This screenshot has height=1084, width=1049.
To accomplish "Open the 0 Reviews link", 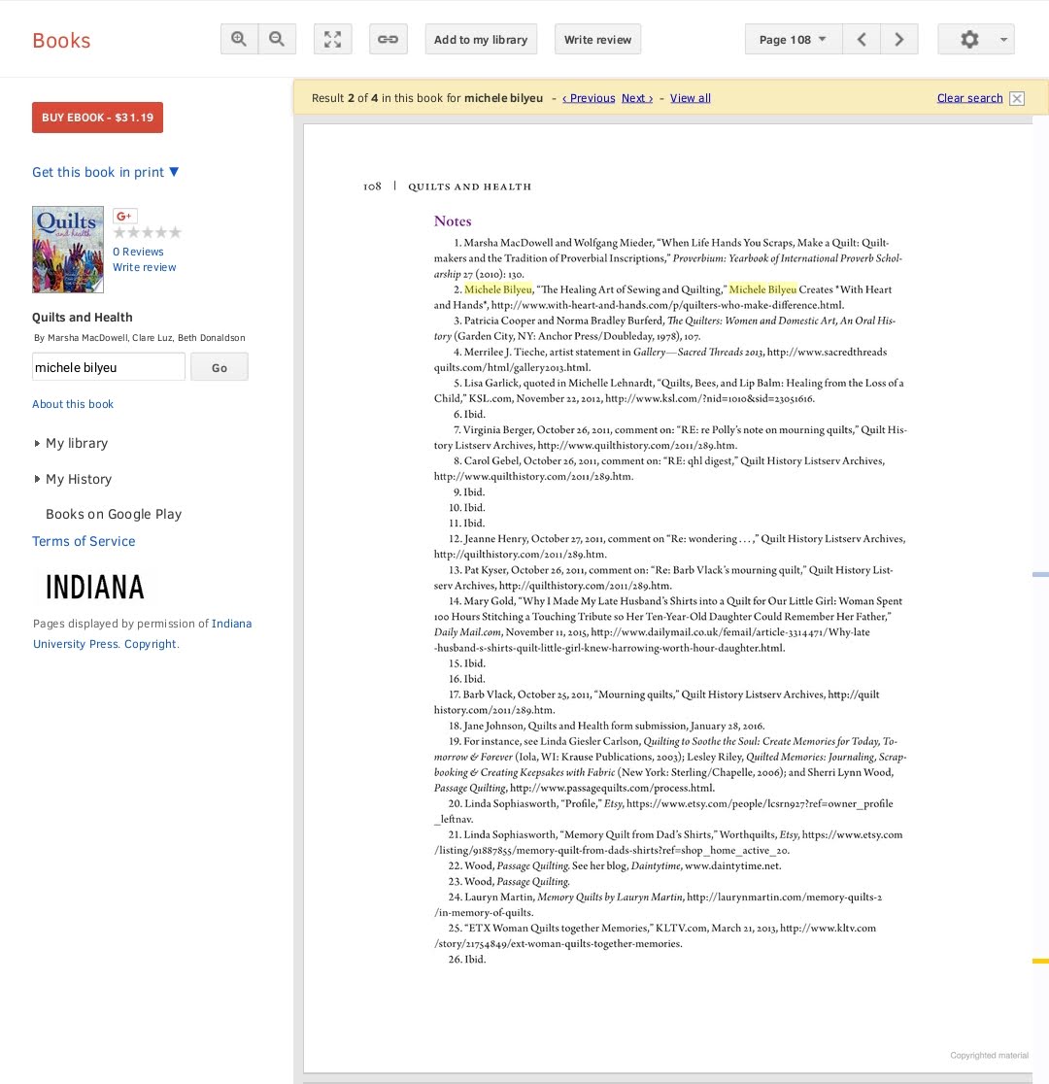I will [x=138, y=252].
